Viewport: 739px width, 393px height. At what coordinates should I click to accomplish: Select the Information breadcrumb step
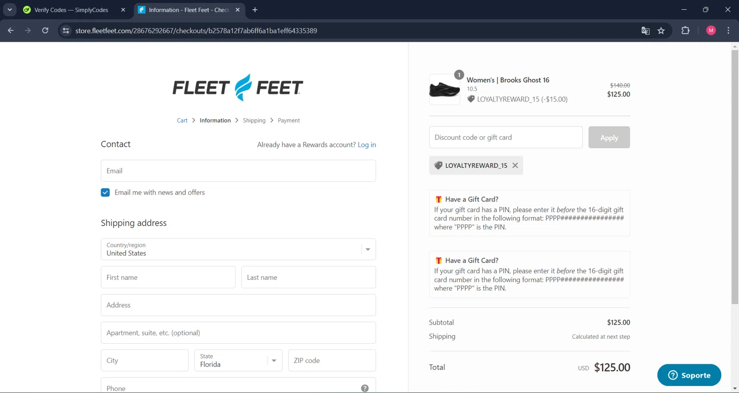tap(215, 120)
